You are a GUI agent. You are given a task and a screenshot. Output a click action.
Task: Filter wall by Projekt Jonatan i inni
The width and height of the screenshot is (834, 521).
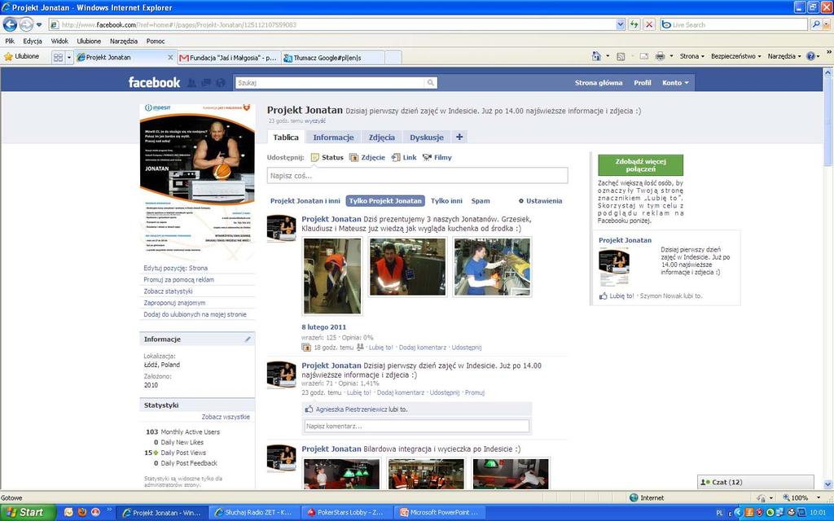point(305,201)
